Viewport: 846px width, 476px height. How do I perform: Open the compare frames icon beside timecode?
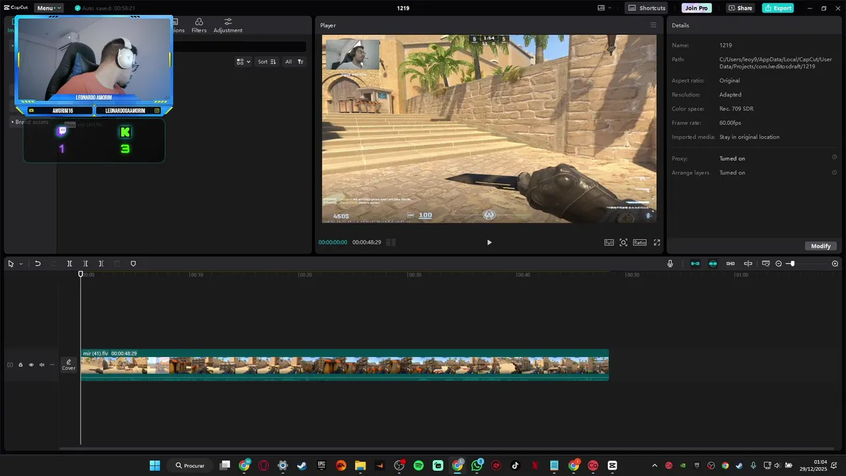391,243
